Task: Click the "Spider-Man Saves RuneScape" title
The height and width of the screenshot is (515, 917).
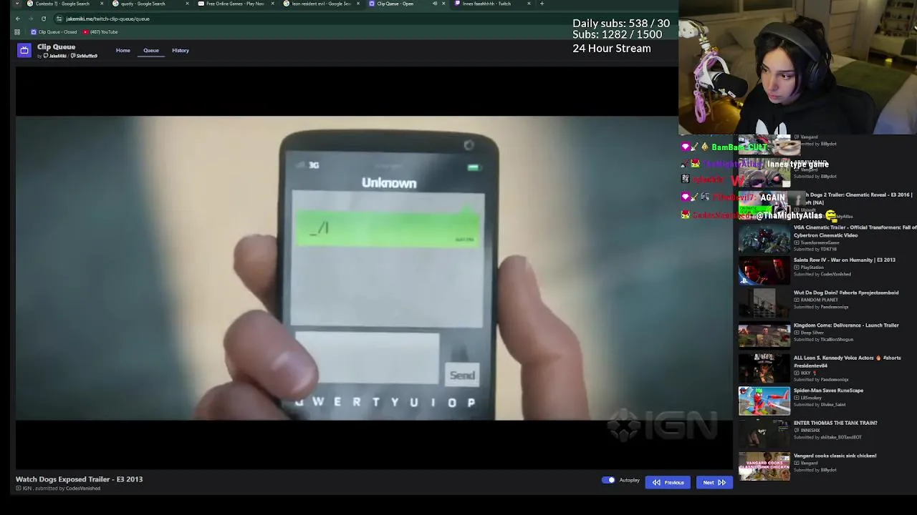Action: [x=828, y=391]
